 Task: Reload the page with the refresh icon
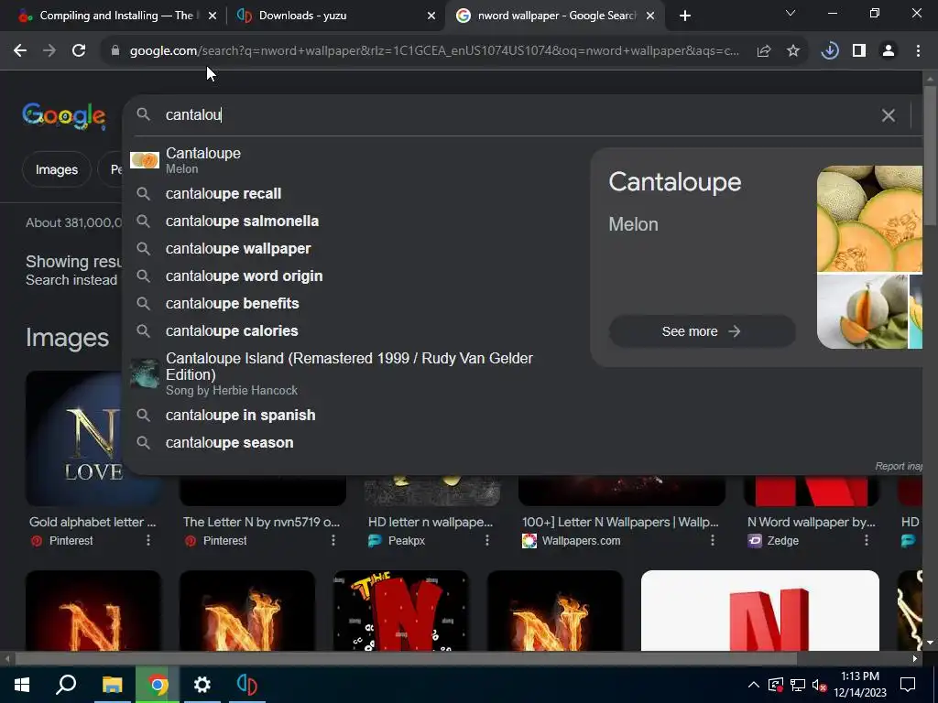79,51
